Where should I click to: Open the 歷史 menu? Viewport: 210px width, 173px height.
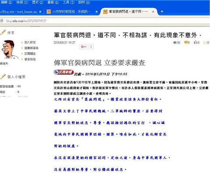38,2
